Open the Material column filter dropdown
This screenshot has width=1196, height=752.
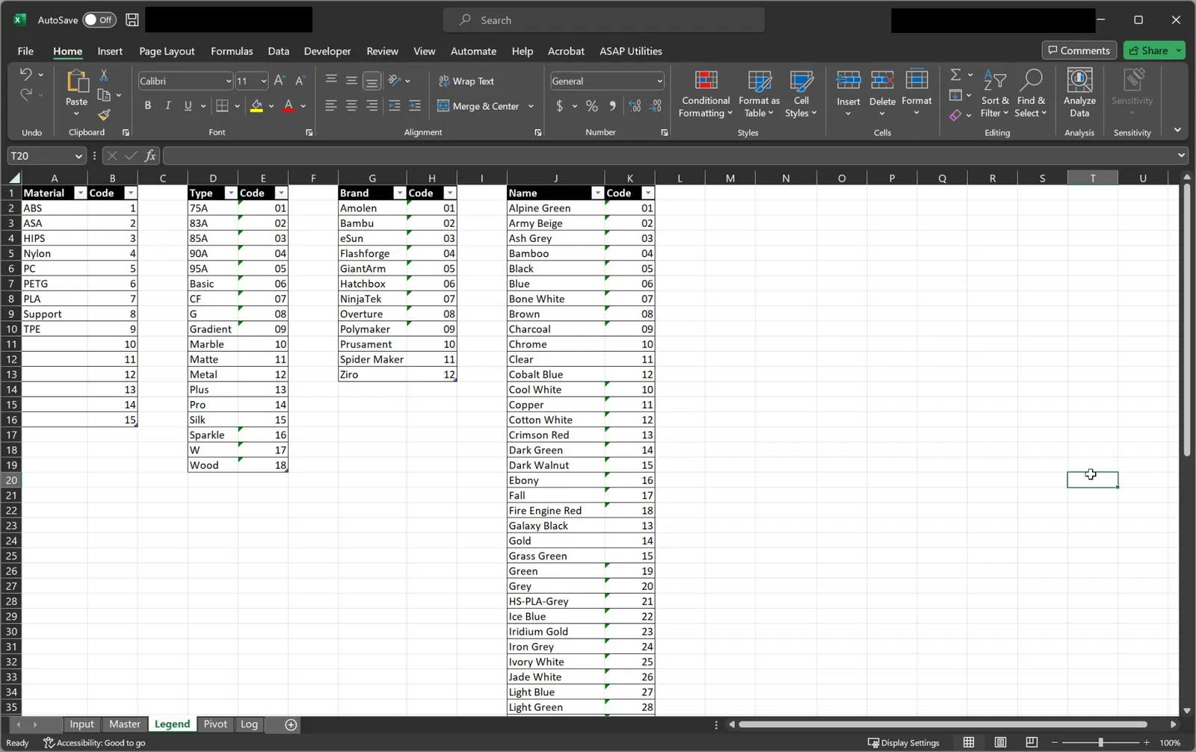click(81, 193)
